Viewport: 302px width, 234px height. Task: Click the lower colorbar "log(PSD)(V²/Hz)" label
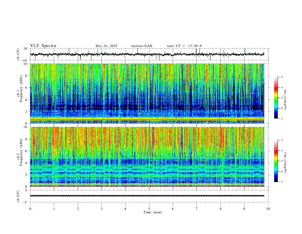(x=286, y=162)
